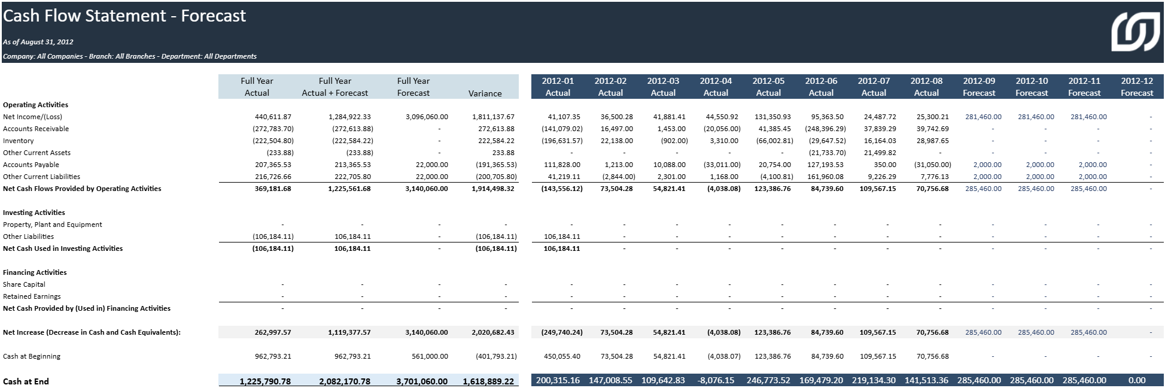Viewport: 1168px width, 391px height.
Task: Click the As of August 31, 2012 subtitle
Action: 38,42
